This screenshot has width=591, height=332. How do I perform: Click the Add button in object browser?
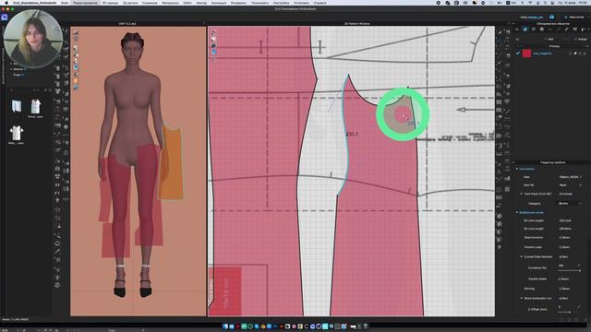549,39
